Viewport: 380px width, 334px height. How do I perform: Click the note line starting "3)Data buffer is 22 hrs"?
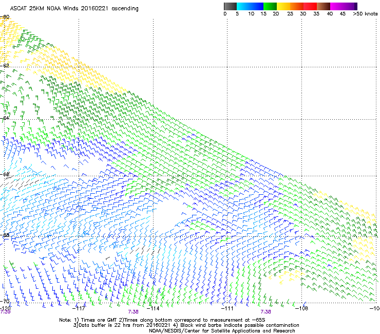[x=186, y=325]
